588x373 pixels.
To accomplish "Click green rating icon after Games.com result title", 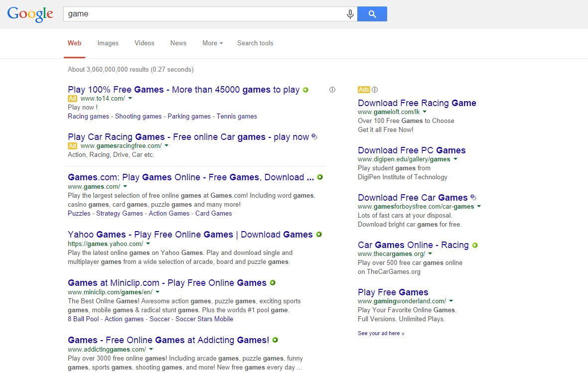I will point(320,177).
